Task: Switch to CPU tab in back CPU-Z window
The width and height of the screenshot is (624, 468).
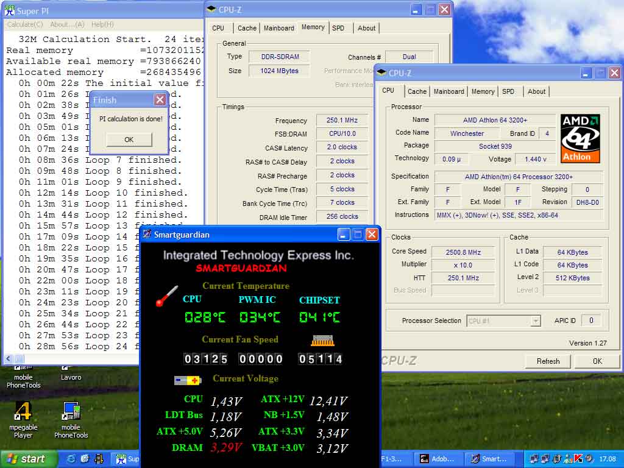Action: [218, 28]
